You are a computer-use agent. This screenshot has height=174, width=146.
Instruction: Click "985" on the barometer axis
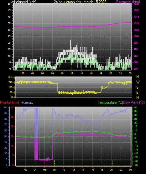pos(136,56)
